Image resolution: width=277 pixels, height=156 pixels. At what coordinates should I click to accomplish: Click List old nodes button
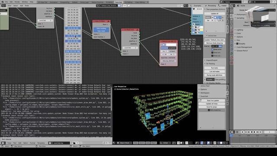tap(215, 71)
